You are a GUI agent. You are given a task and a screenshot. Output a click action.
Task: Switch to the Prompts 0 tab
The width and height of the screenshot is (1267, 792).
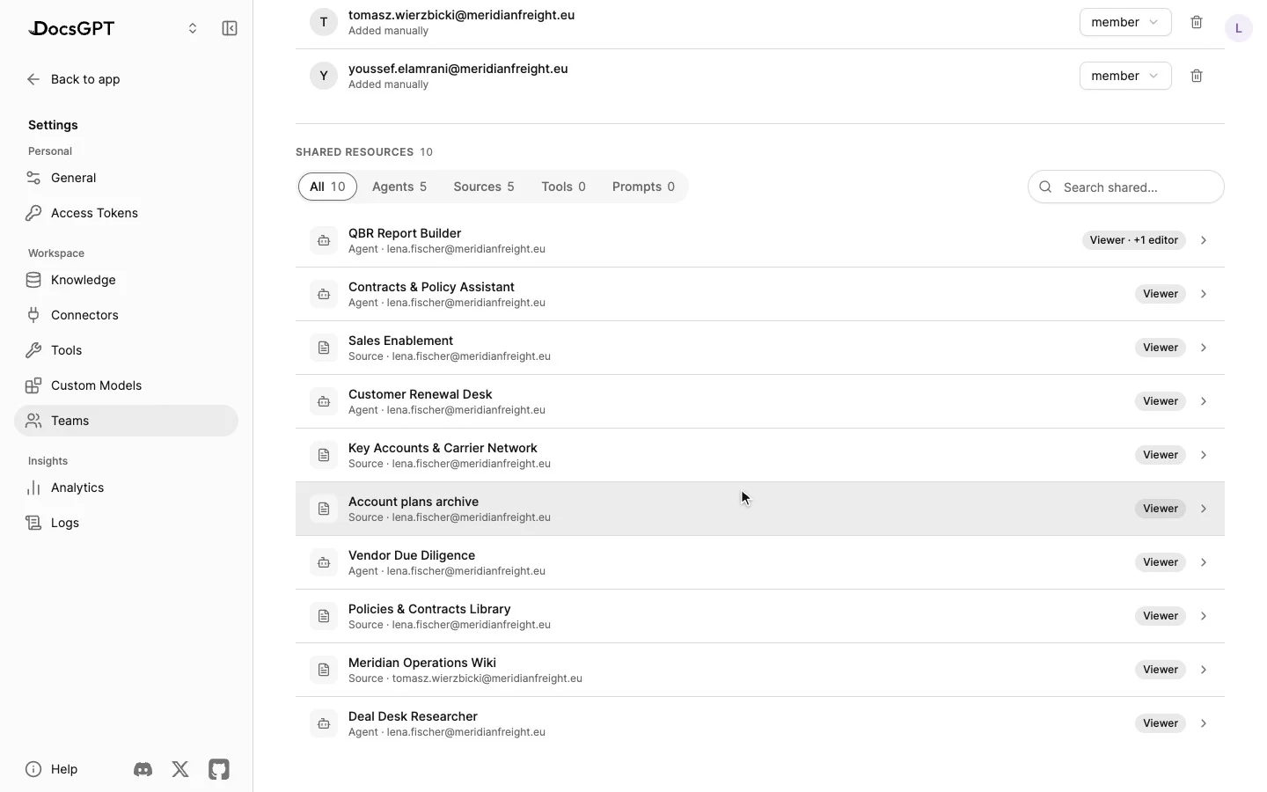tap(643, 187)
